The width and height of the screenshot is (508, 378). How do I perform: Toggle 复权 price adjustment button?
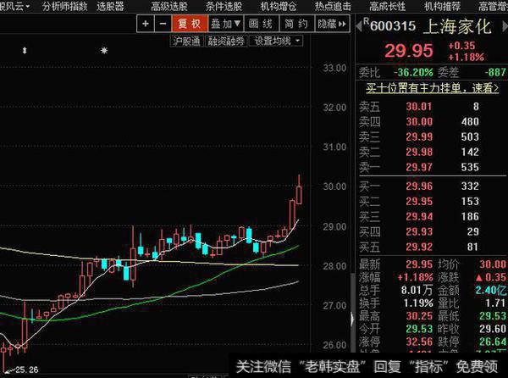(x=190, y=24)
